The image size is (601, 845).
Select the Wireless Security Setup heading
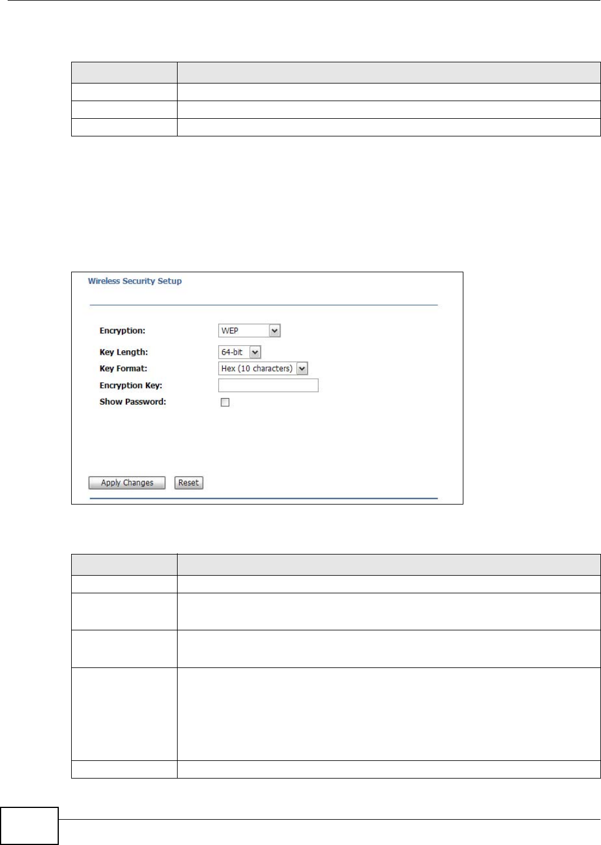click(x=135, y=281)
